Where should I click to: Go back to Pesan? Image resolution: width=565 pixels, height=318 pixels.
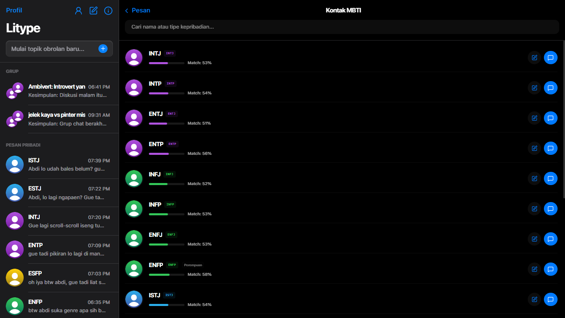pos(138,10)
